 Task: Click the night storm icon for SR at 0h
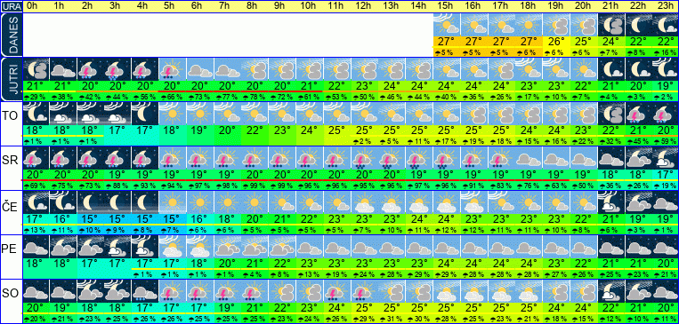click(x=36, y=158)
